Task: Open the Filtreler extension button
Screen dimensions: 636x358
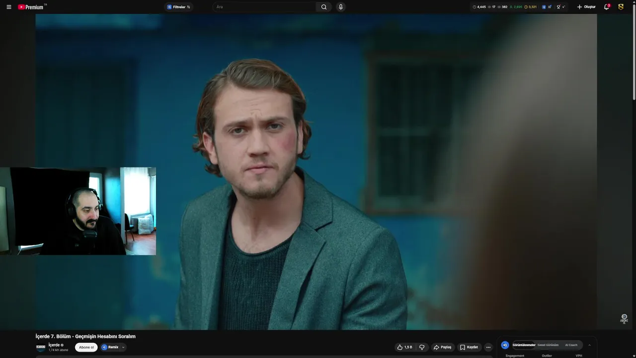Action: [178, 7]
